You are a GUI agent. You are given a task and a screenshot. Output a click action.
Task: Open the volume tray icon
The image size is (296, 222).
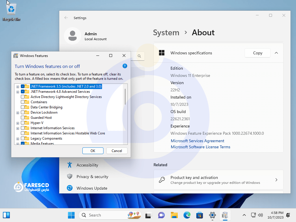pos(260,215)
